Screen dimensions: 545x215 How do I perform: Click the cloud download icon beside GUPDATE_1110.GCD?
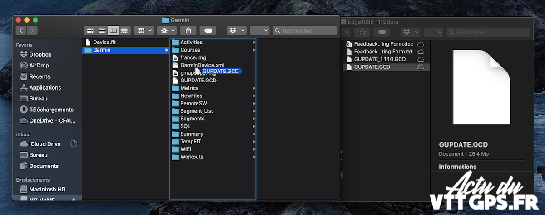pyautogui.click(x=421, y=59)
